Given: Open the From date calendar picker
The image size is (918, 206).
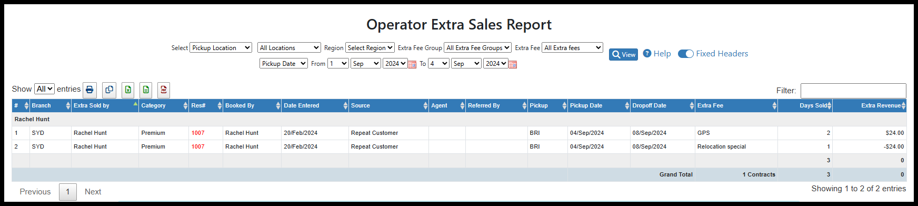Looking at the screenshot, I should (x=412, y=64).
